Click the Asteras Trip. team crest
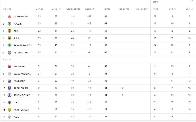The width and height of the screenshot is (196, 122). click(x=9, y=53)
